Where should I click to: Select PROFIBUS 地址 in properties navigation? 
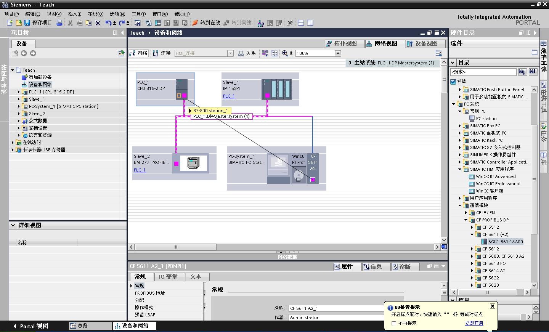coord(150,293)
